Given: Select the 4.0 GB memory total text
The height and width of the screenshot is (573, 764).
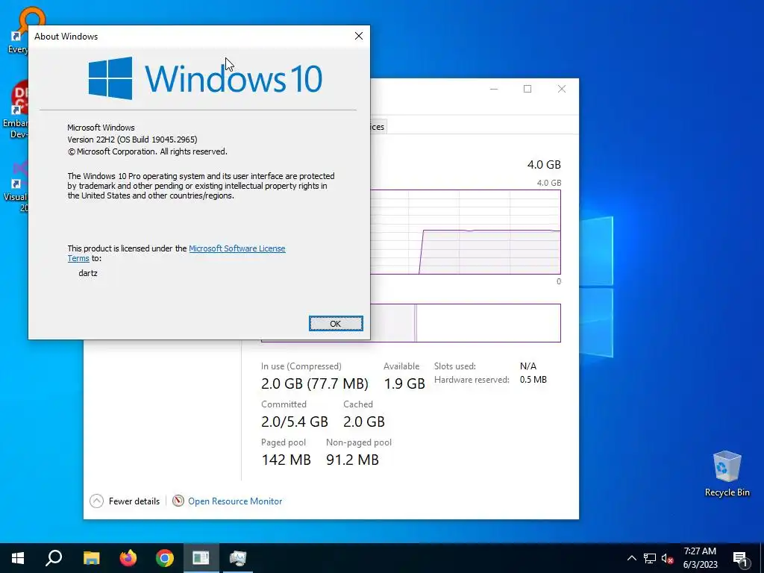Looking at the screenshot, I should pyautogui.click(x=544, y=165).
